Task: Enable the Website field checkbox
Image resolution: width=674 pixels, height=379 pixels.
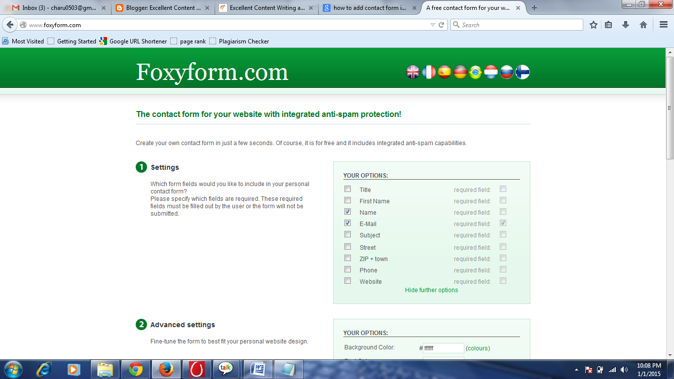Action: [x=348, y=281]
